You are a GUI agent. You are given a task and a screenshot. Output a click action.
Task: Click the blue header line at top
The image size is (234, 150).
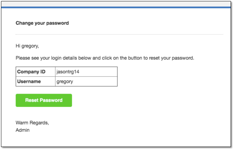[x=116, y=7]
